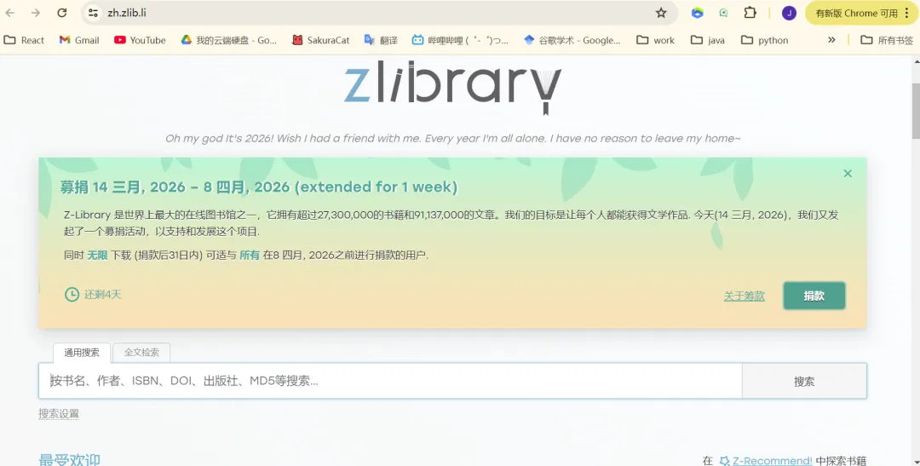Open the work bookmarks folder
The height and width of the screenshot is (466, 920).
tap(656, 40)
